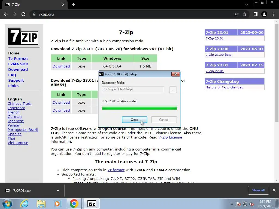Click the browser back arrow
279x209 pixels.
tap(6, 14)
